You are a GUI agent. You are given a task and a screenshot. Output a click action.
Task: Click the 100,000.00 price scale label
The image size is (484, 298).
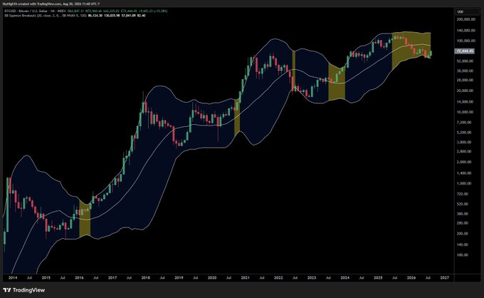click(466, 41)
